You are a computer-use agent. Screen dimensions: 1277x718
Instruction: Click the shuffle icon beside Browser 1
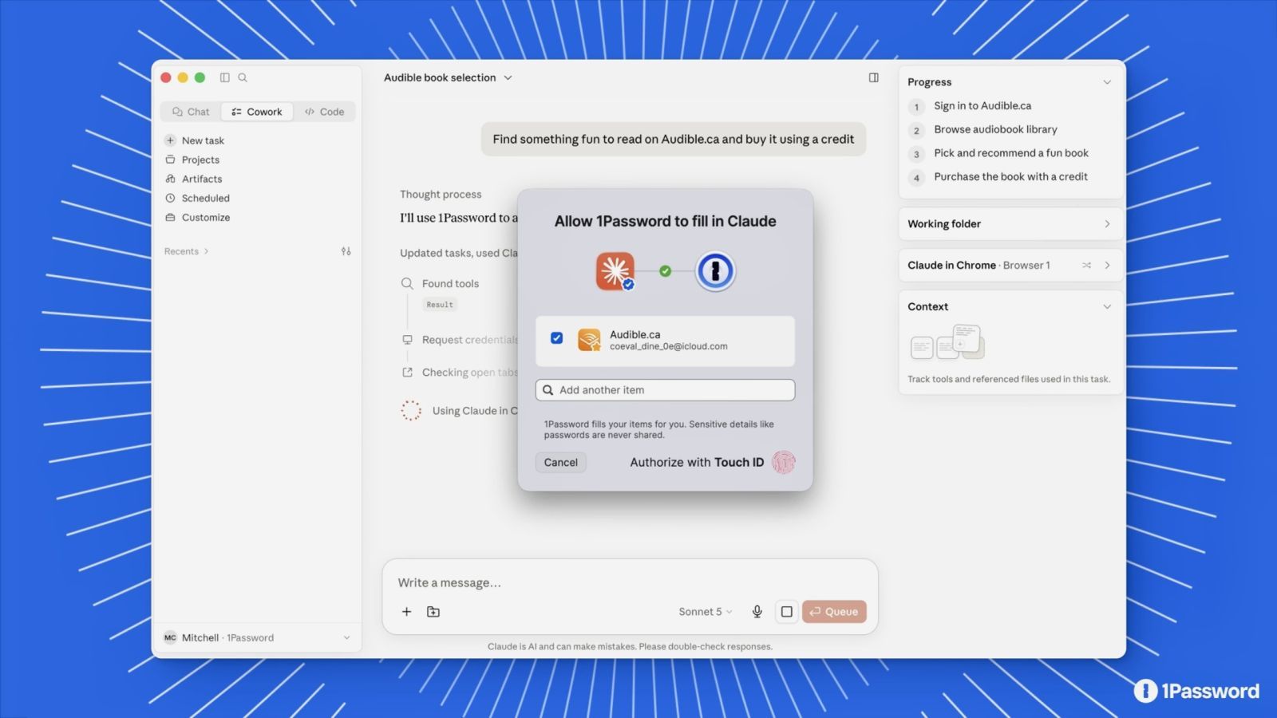[1086, 265]
